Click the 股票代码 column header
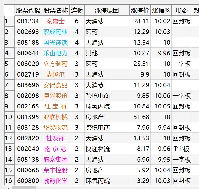 [28, 10]
